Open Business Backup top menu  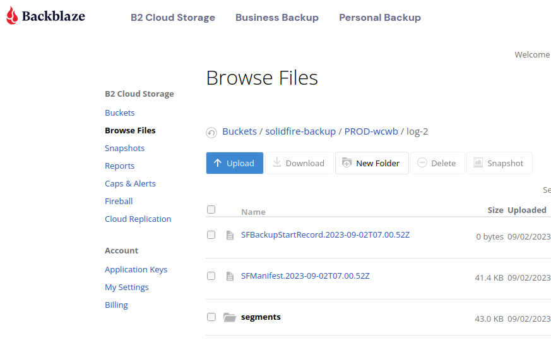tap(277, 18)
